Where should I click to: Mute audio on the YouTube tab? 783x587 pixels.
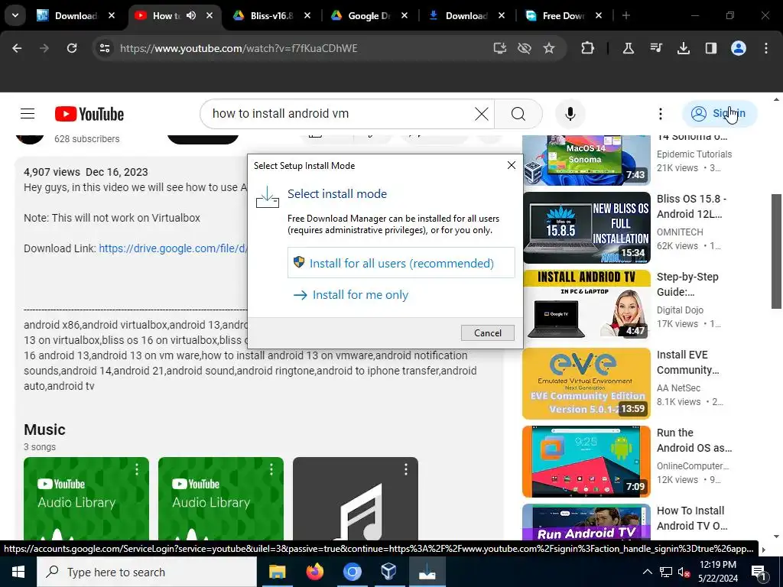190,15
